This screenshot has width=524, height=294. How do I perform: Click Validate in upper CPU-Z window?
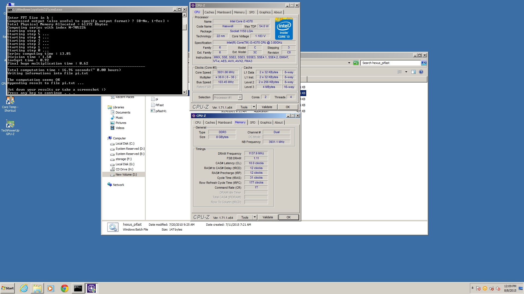coord(267,107)
